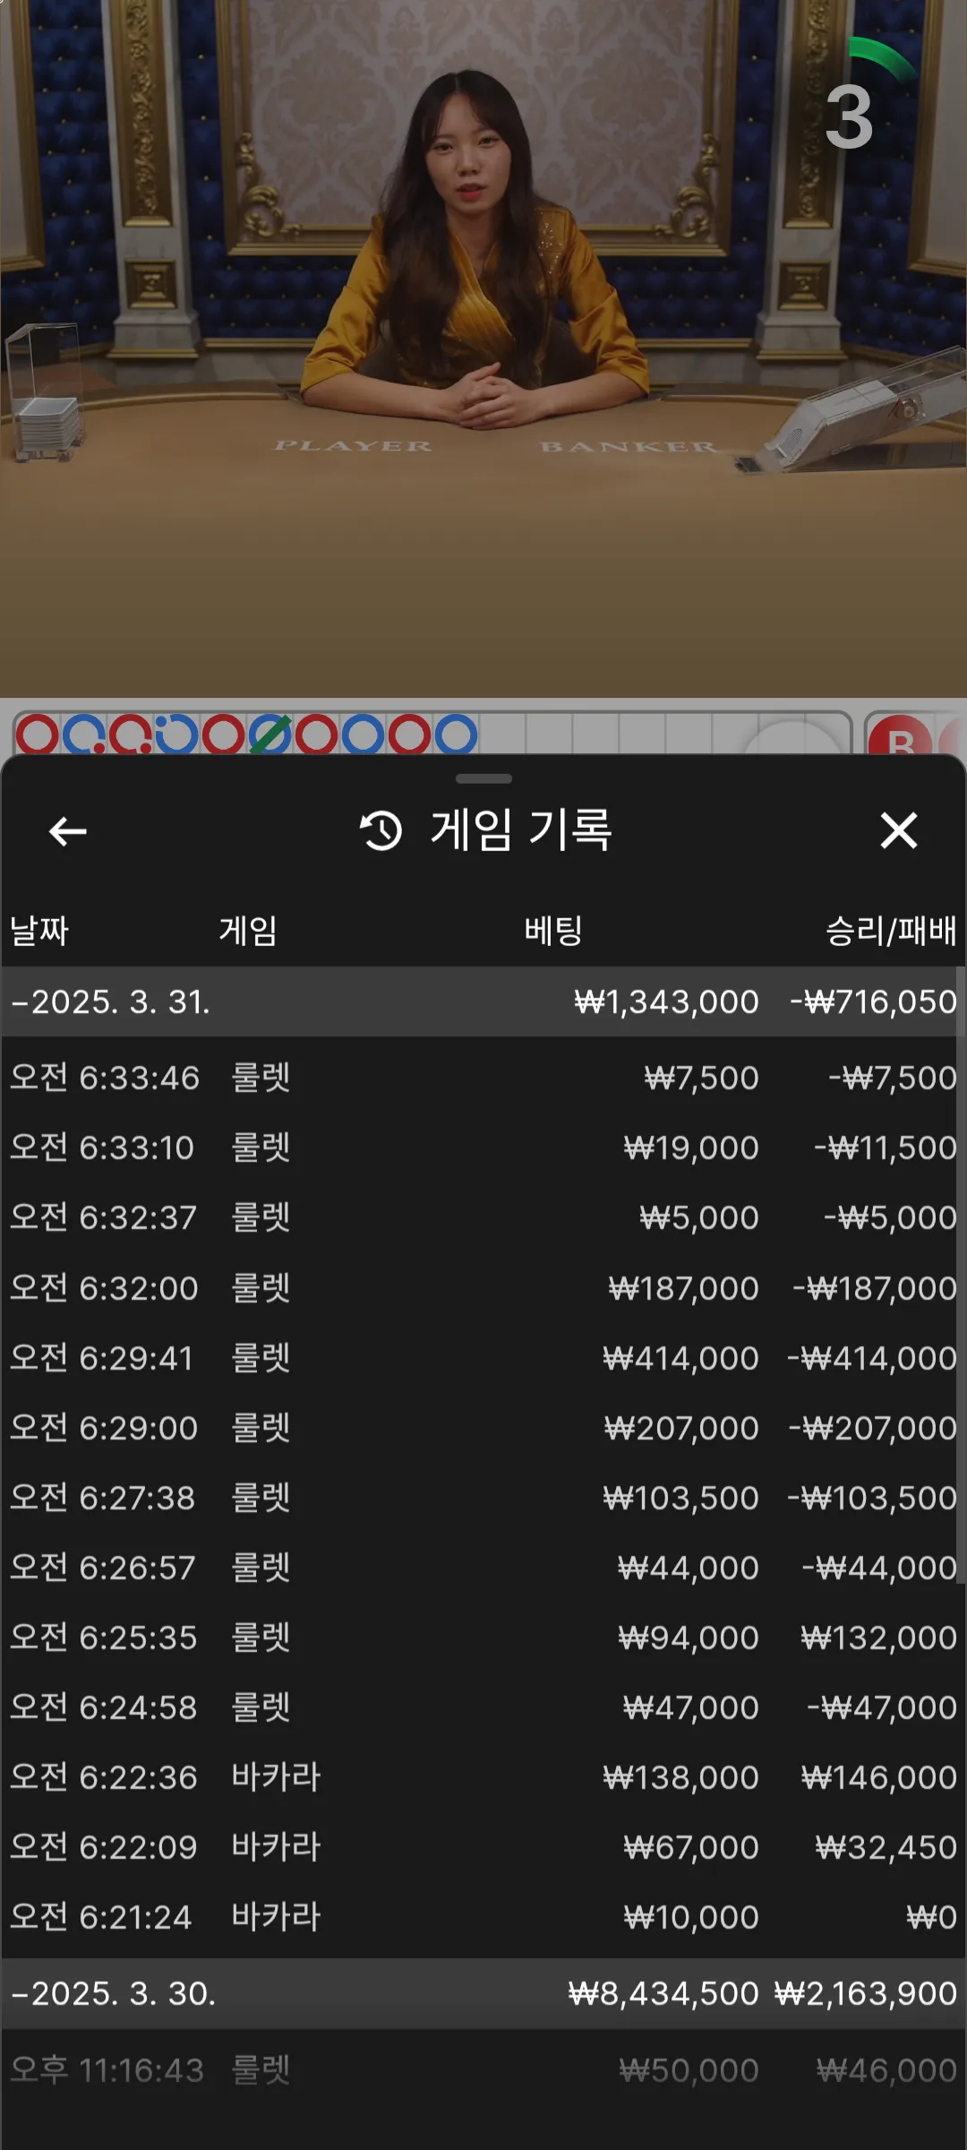Tap the 베팅 column header
The image size is (967, 2150).
553,931
